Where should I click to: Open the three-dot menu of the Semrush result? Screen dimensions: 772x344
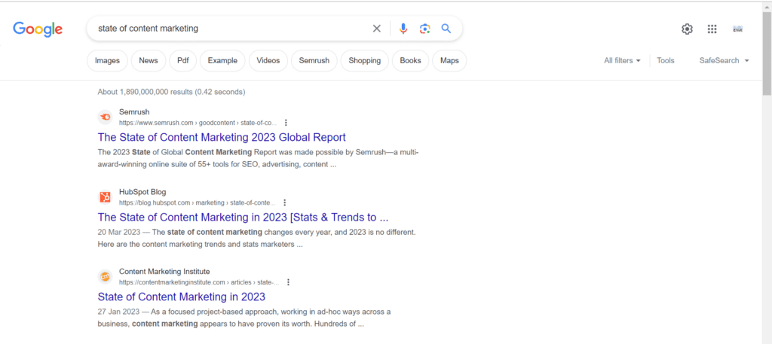pyautogui.click(x=286, y=123)
